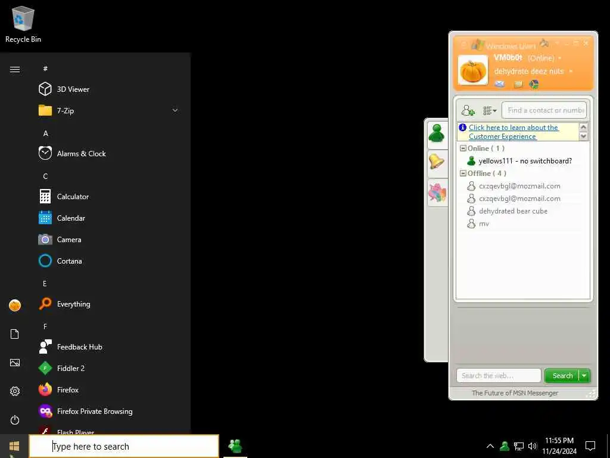This screenshot has width=610, height=458.
Task: Collapse the Online contacts group
Action: tap(463, 148)
